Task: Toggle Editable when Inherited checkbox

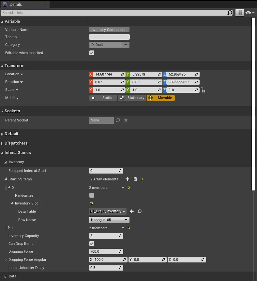Action: (x=92, y=53)
